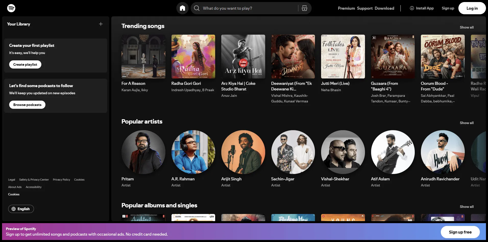Open the Support link
The width and height of the screenshot is (488, 242).
click(x=365, y=8)
